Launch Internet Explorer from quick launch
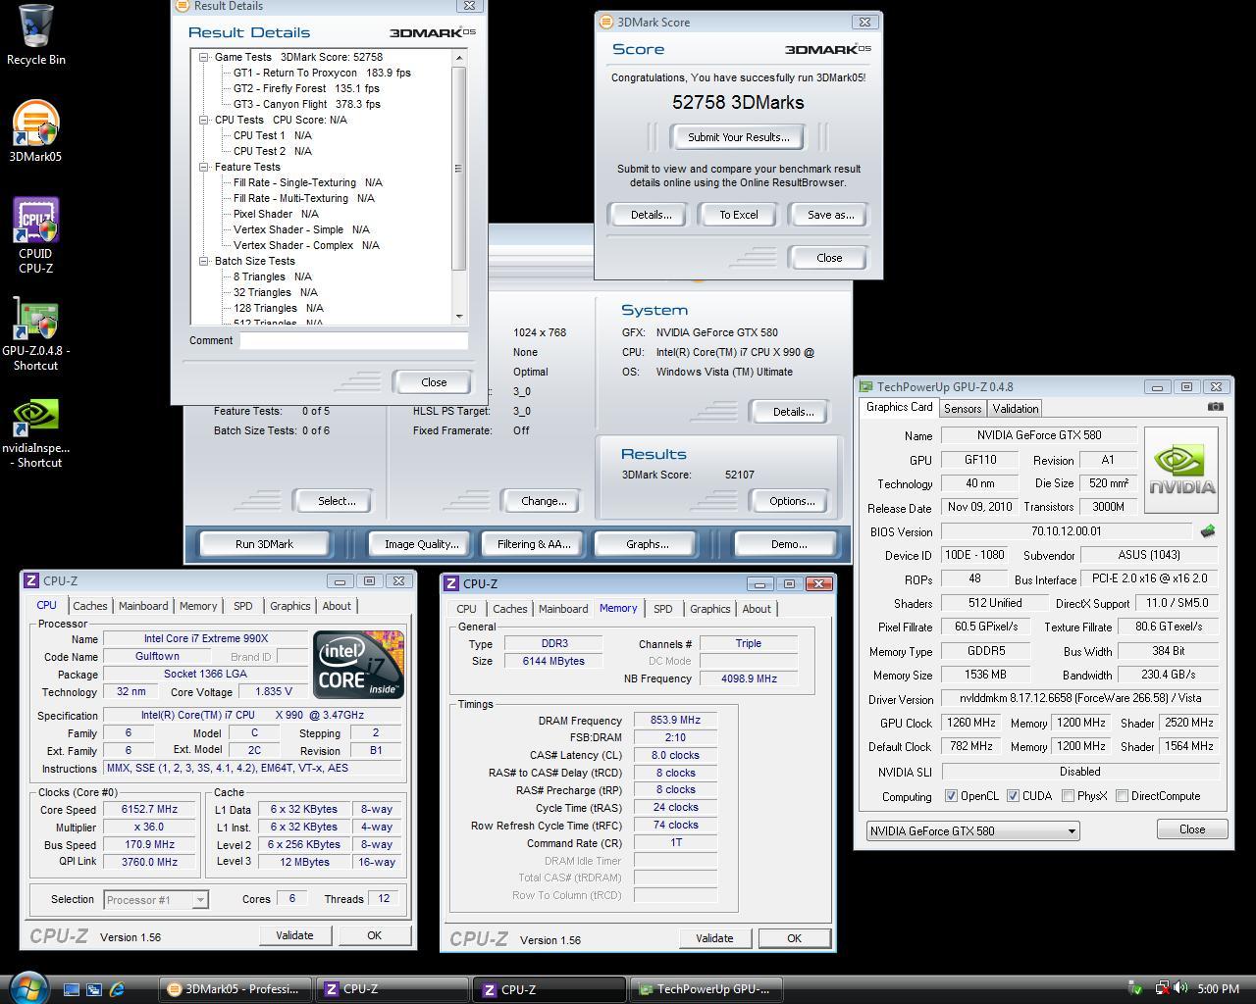This screenshot has width=1256, height=1004. coord(117,989)
